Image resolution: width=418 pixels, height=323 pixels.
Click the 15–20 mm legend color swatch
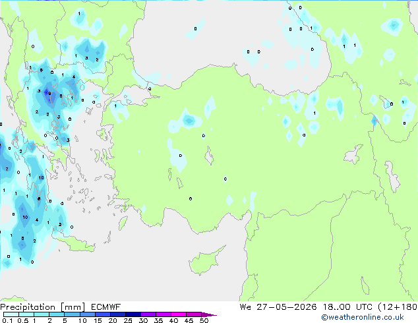(x=102, y=314)
